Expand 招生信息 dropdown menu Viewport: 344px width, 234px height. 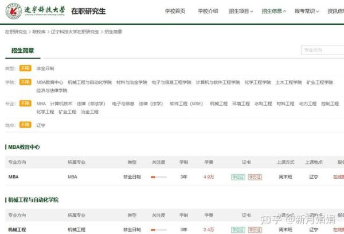[x=274, y=11]
